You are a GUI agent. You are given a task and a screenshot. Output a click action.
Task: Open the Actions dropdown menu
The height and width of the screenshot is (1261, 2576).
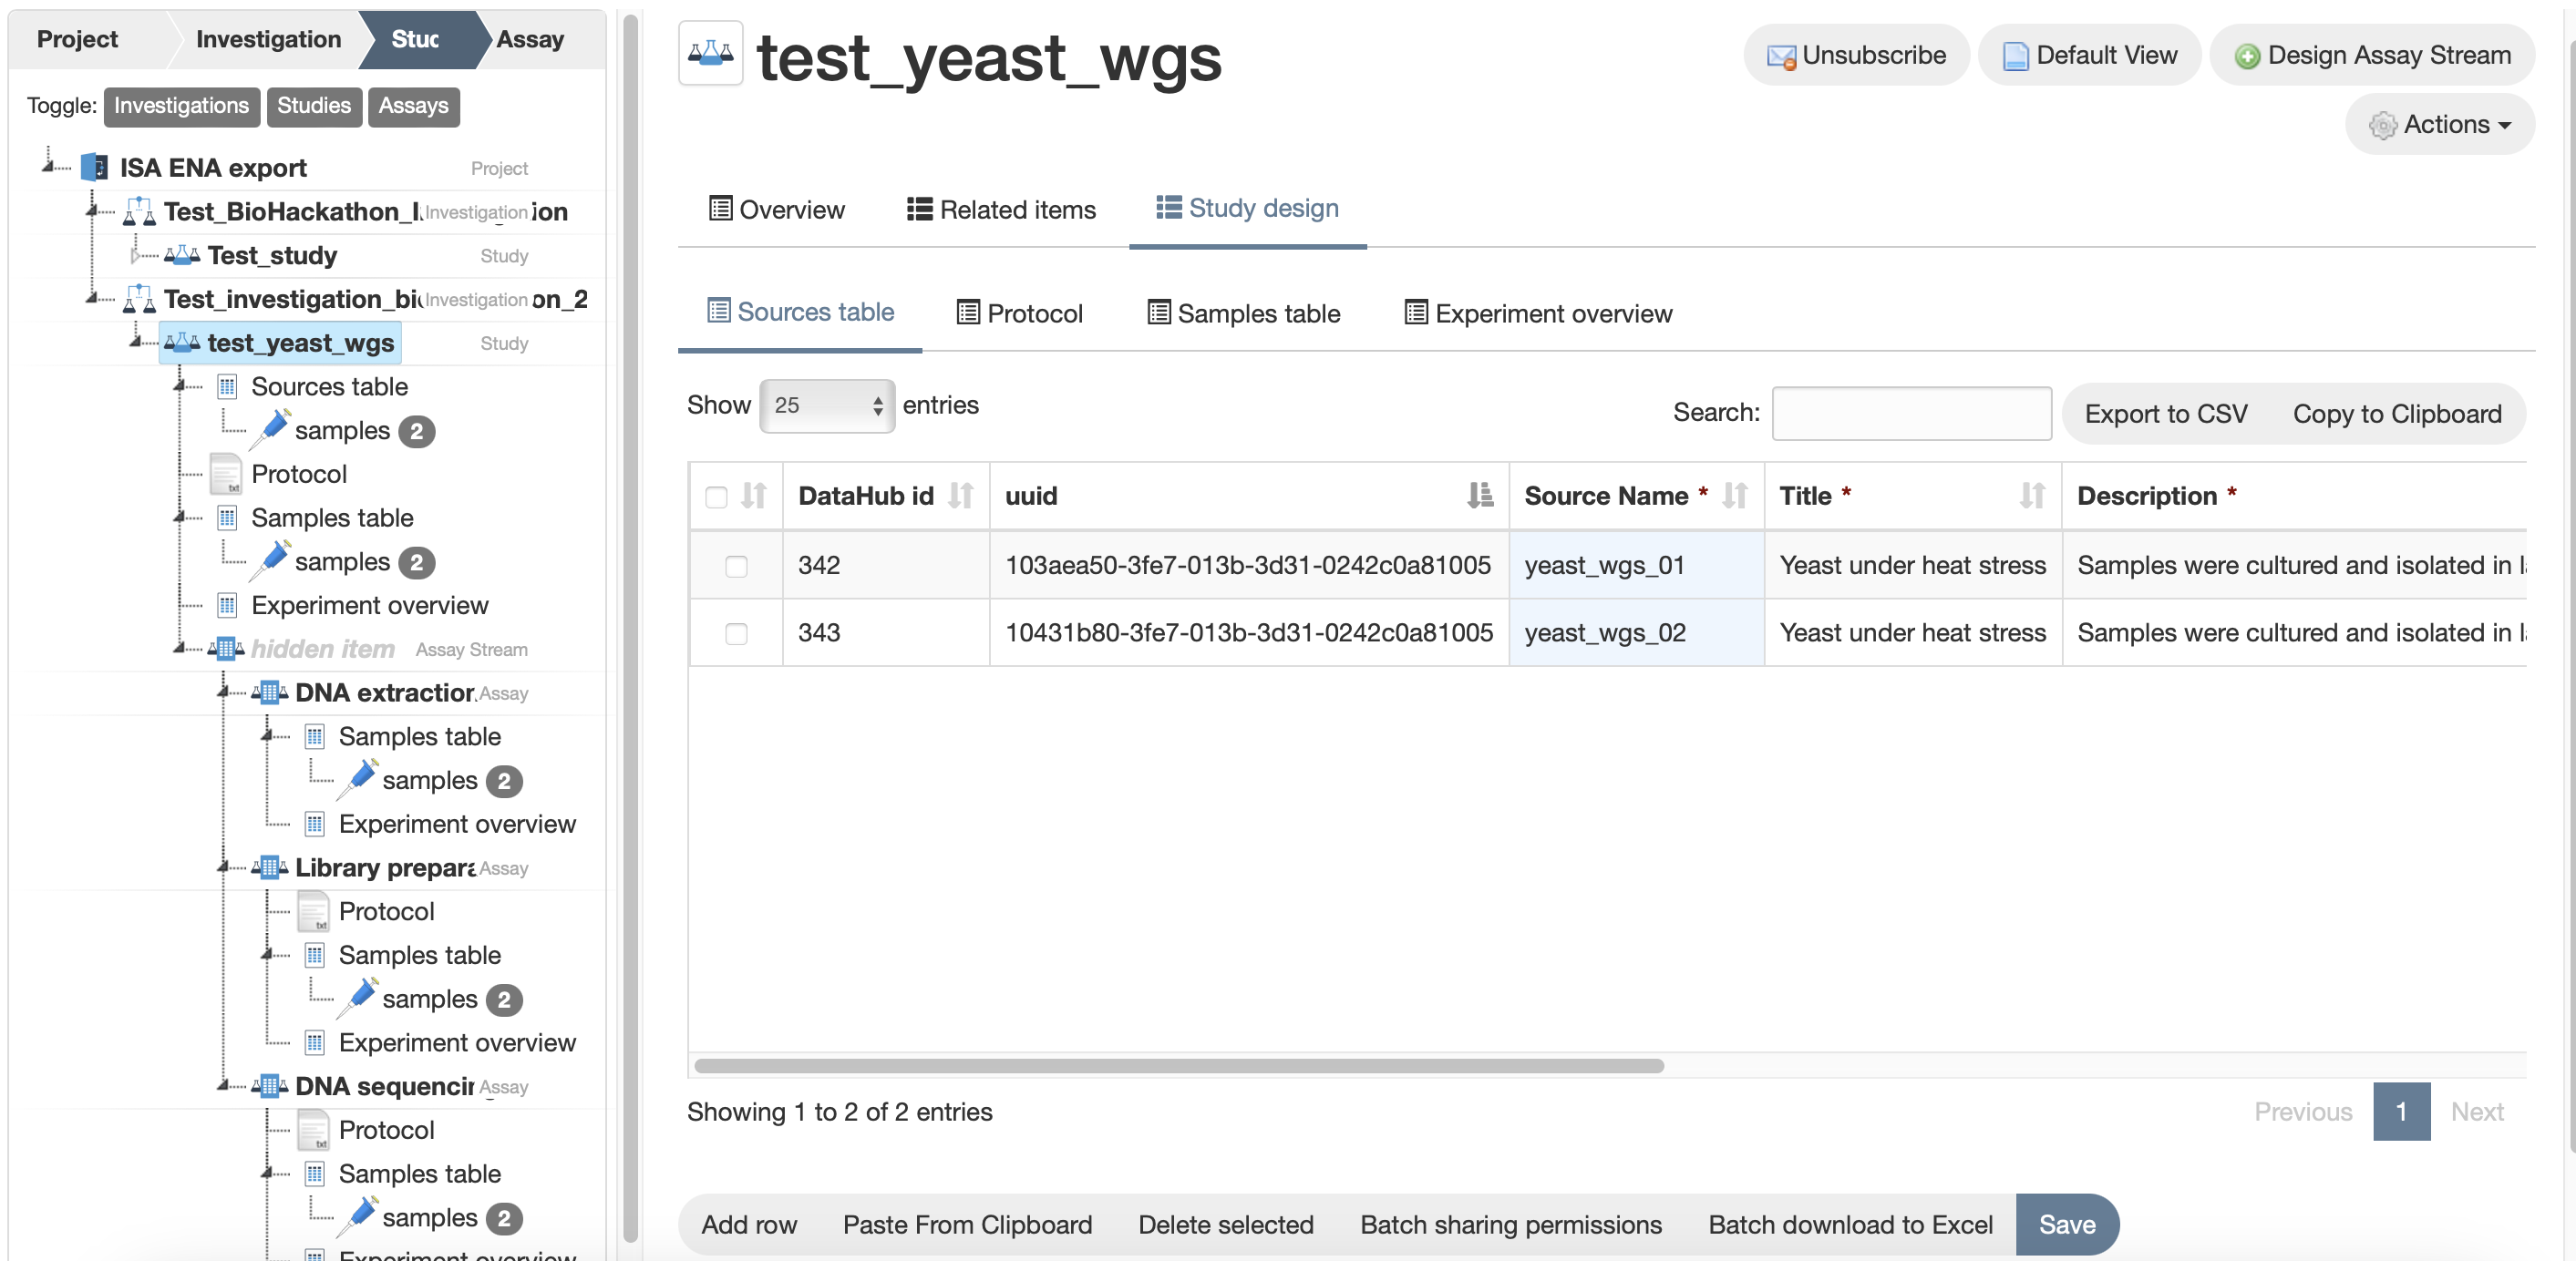coord(2440,124)
